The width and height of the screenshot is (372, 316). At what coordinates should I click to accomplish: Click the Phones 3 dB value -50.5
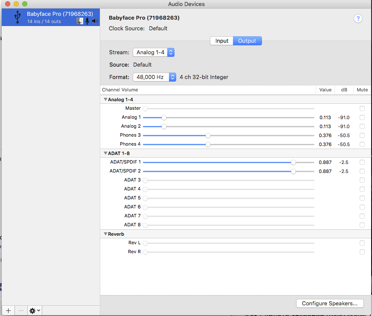pyautogui.click(x=344, y=135)
